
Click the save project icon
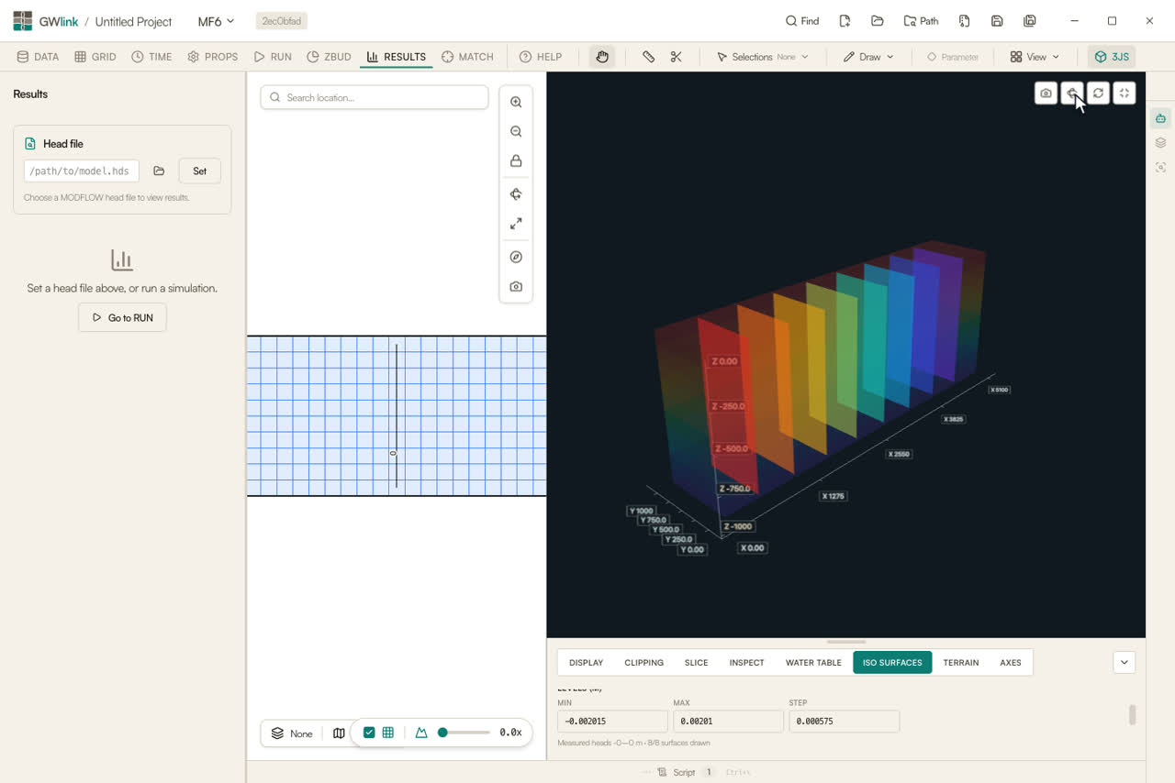click(x=997, y=21)
